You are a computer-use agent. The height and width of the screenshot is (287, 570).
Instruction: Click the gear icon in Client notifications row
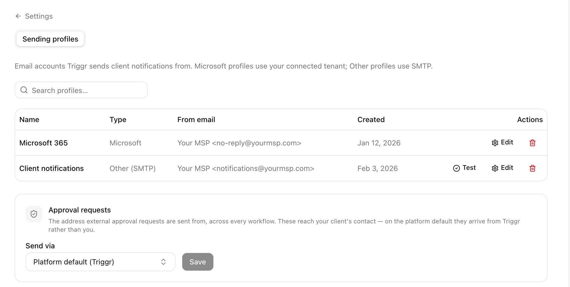pyautogui.click(x=495, y=168)
